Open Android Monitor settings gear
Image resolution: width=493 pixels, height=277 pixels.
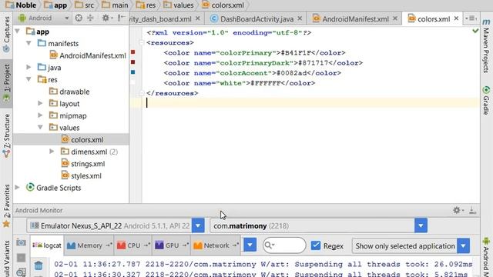coord(458,210)
